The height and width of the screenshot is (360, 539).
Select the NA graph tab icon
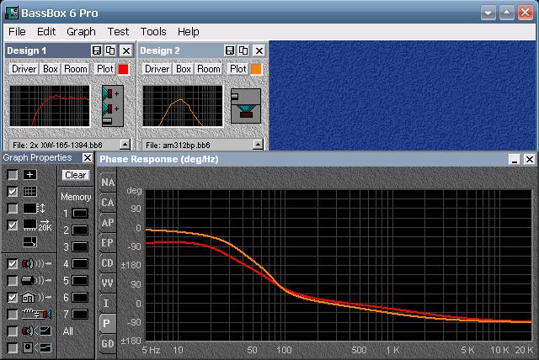108,183
